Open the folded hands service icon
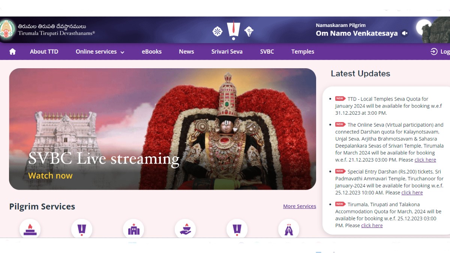The height and width of the screenshot is (253, 450). coord(289,229)
